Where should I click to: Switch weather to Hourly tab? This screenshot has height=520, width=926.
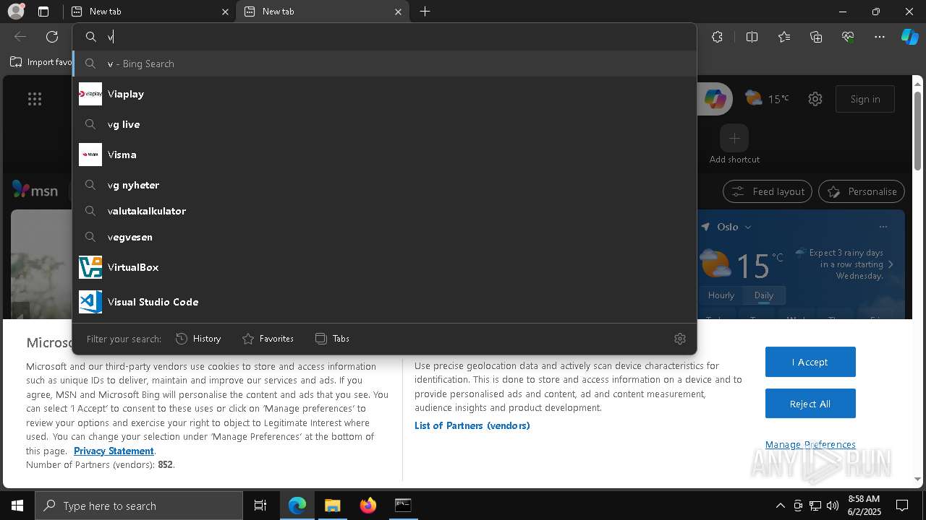pyautogui.click(x=721, y=295)
